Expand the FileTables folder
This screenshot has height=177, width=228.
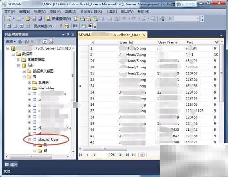tap(30, 88)
